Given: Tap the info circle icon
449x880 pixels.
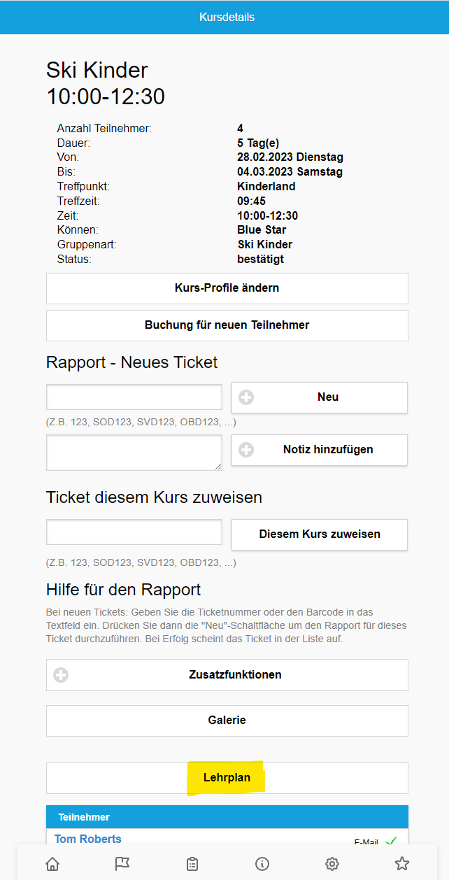Looking at the screenshot, I should pos(262,864).
